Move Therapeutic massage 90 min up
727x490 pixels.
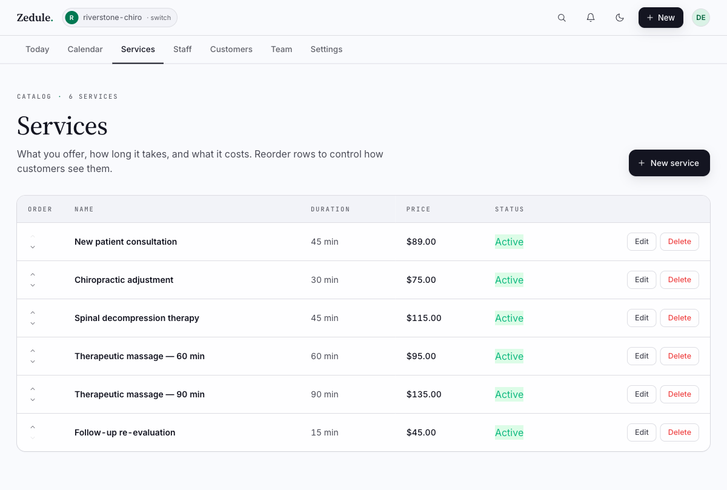tap(33, 389)
